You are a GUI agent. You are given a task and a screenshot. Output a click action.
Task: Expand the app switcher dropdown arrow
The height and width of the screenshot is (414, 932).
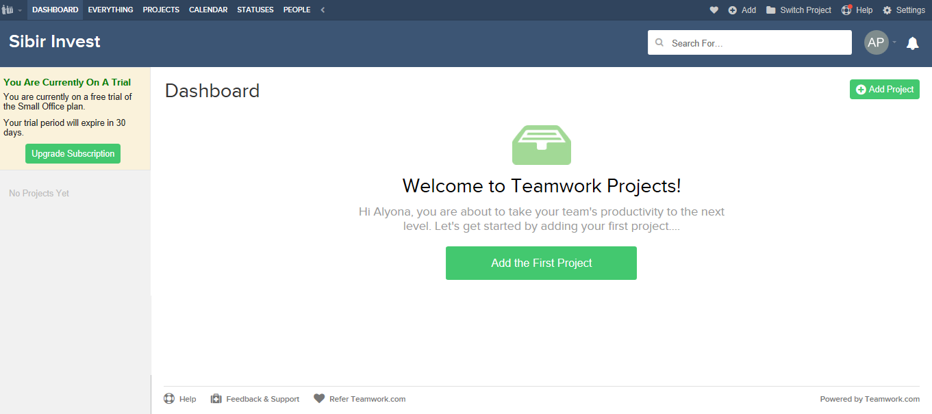coord(20,11)
